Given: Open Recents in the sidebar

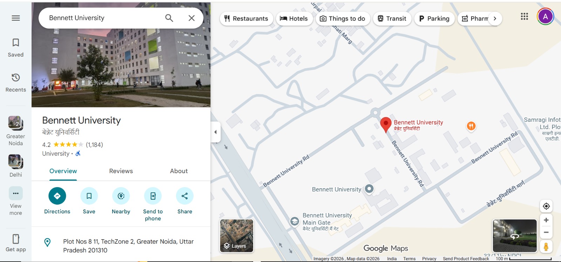Looking at the screenshot, I should pos(16,83).
